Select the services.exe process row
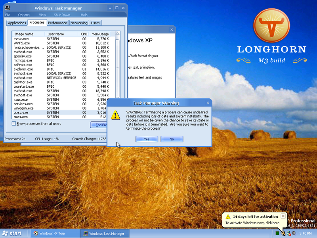The width and height of the screenshot is (317, 238). (60, 104)
